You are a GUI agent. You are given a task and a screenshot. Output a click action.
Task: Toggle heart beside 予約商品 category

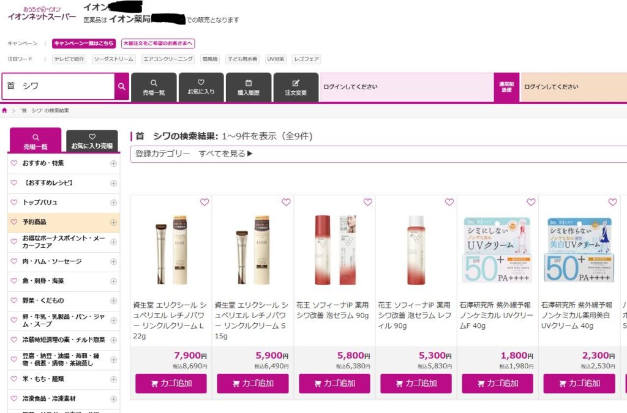[14, 221]
